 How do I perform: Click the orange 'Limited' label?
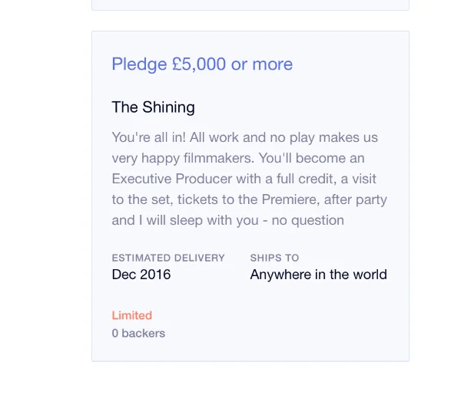pos(131,315)
